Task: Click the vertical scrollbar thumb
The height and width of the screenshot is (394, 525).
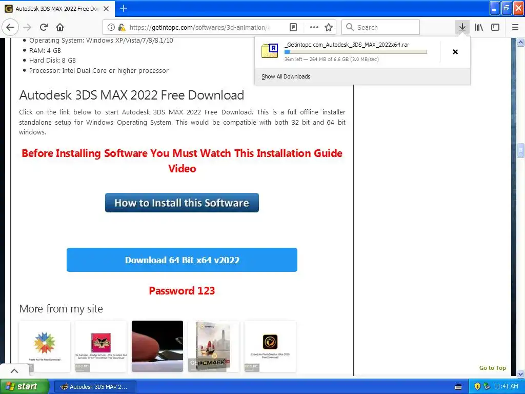Action: tap(521, 150)
